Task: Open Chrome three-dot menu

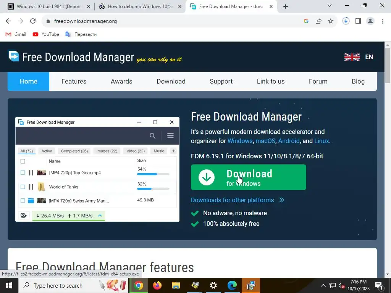Action: (383, 21)
